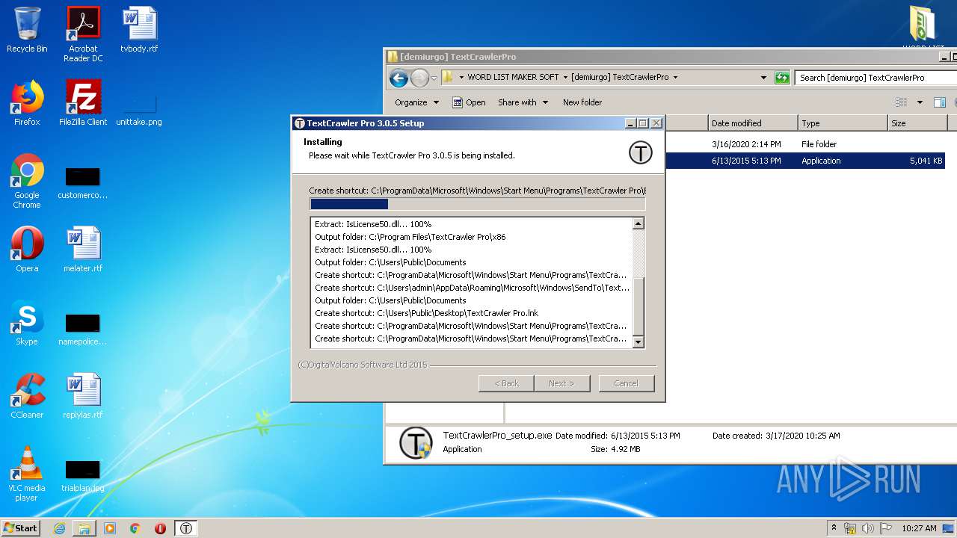Expand the view options dropdown arrow

[920, 102]
